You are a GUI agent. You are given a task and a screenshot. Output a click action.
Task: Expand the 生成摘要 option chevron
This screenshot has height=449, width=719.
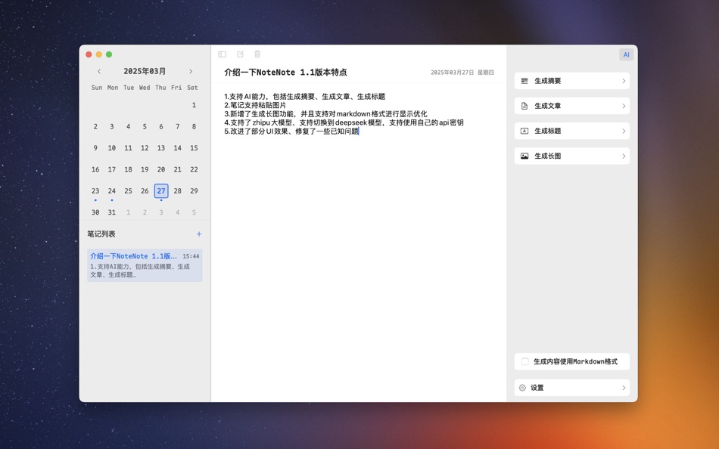[x=624, y=80]
